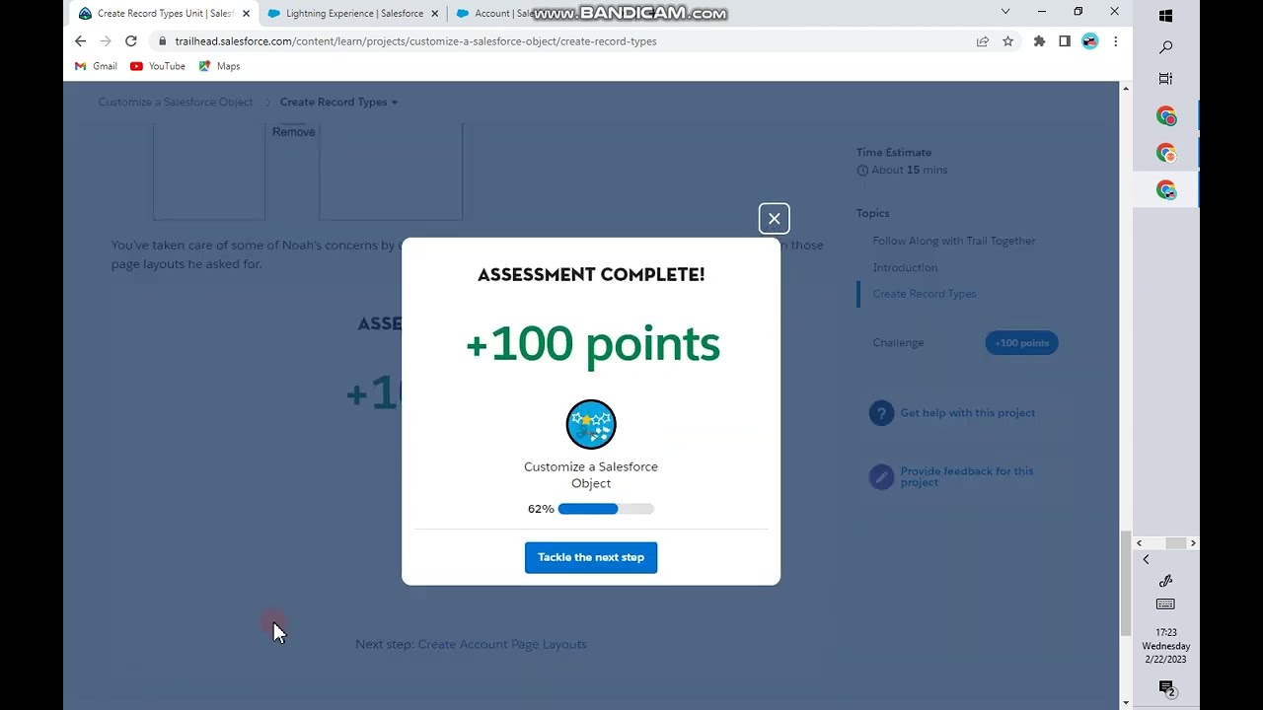Click Introduction topic link
This screenshot has height=710, width=1263.
(x=905, y=267)
